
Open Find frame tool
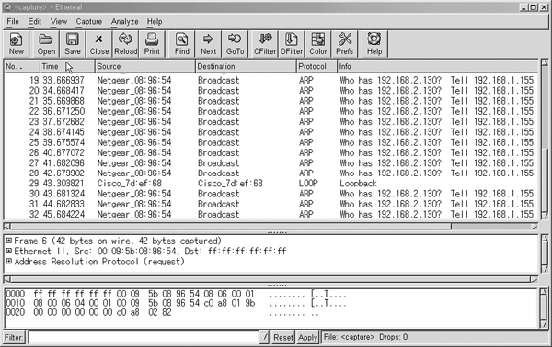(x=181, y=43)
